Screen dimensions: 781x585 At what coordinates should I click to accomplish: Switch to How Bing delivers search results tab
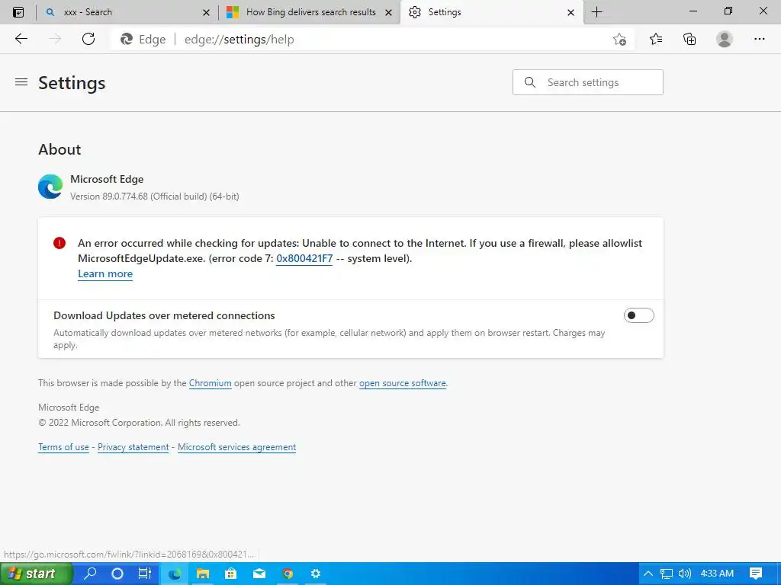pos(309,12)
